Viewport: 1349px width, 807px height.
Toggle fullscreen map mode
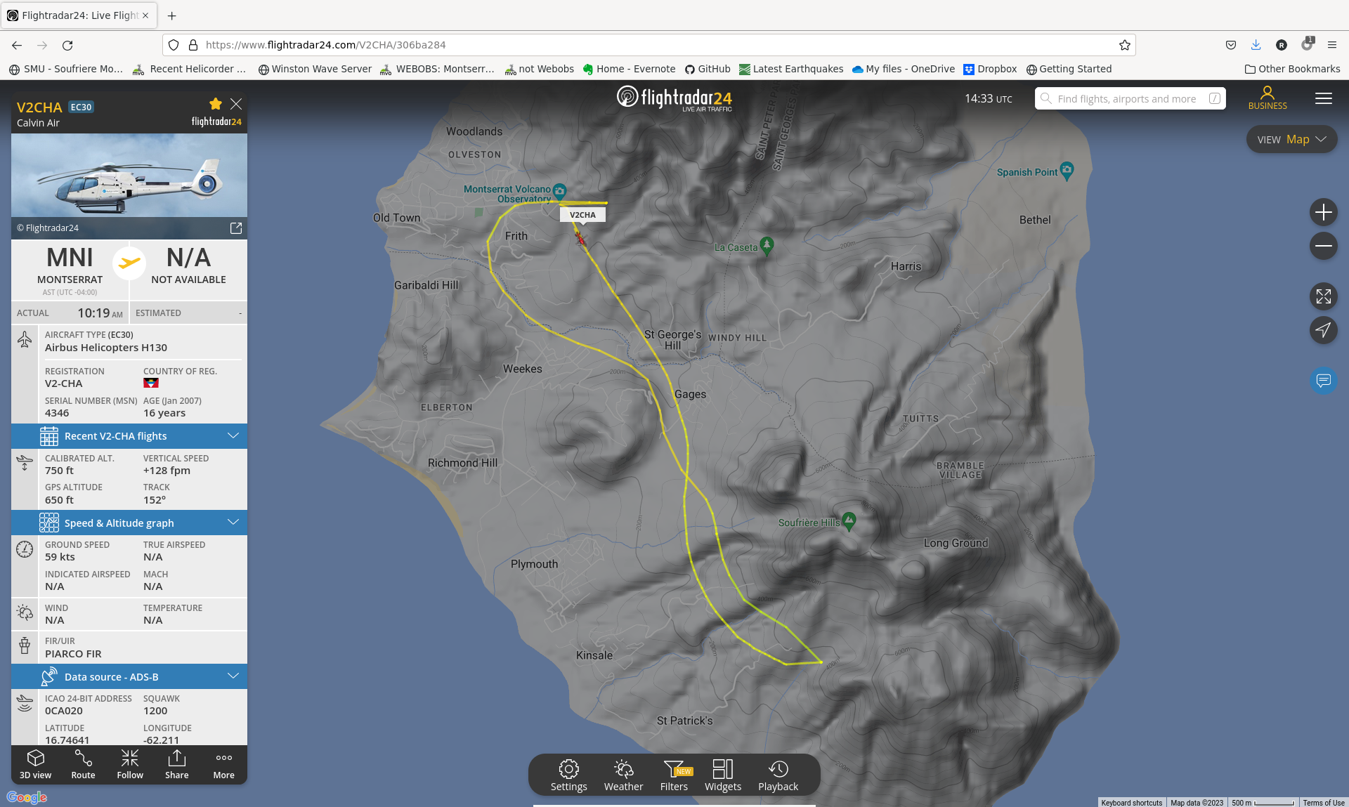[x=1324, y=296]
